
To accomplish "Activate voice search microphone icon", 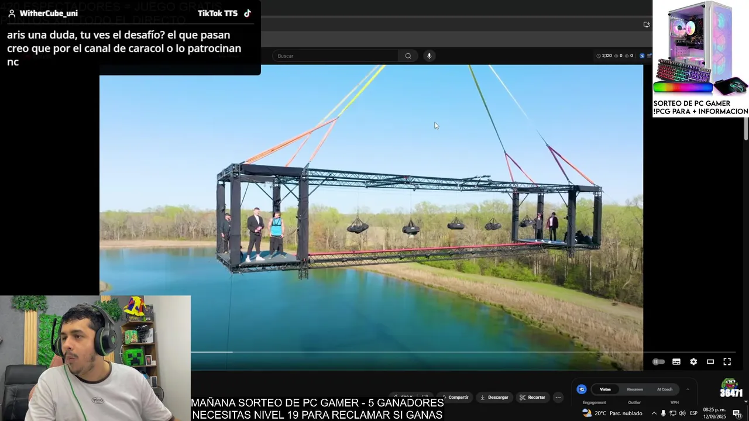I will 429,56.
